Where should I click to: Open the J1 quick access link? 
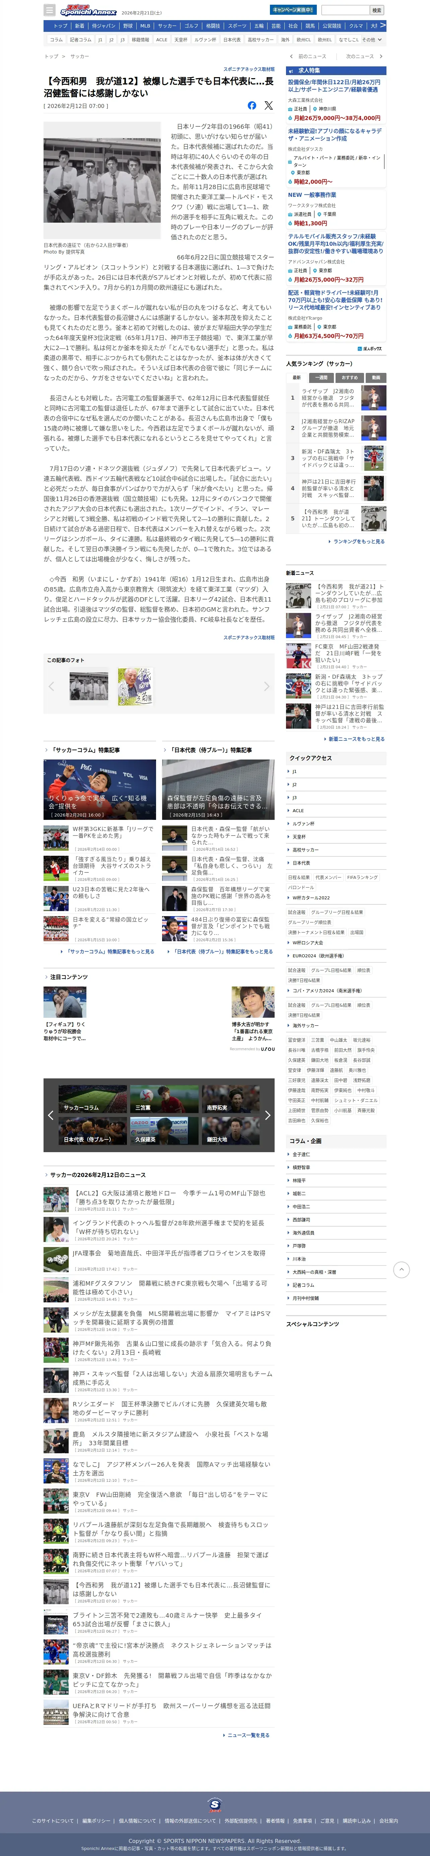coord(336,772)
